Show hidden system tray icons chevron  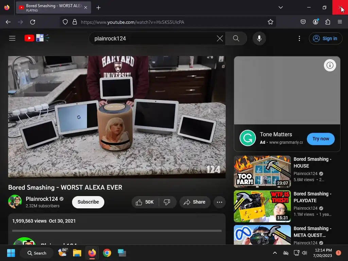coord(275,253)
